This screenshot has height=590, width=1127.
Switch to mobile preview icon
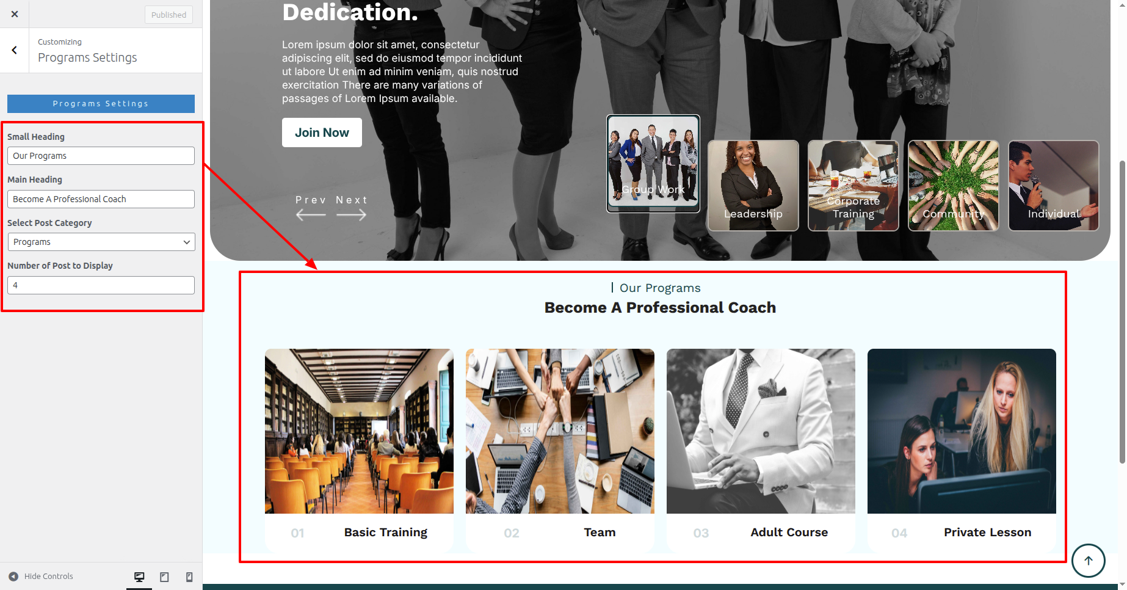[x=189, y=577]
